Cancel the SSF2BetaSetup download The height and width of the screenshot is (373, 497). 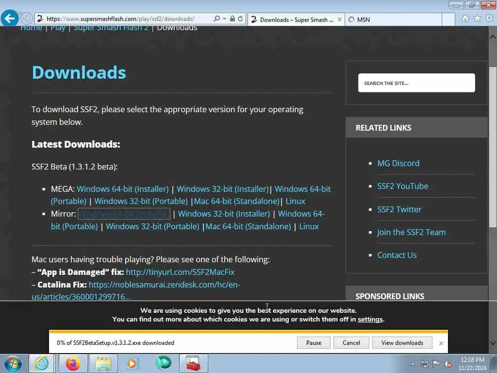351,343
